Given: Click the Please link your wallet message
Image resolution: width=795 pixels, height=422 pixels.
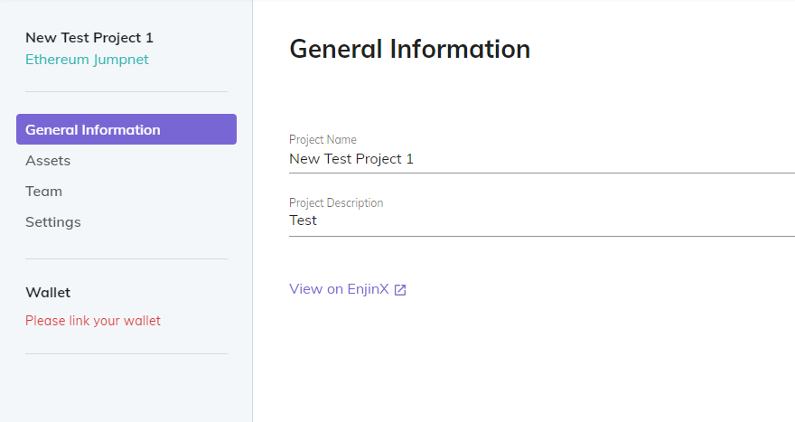Looking at the screenshot, I should (93, 321).
